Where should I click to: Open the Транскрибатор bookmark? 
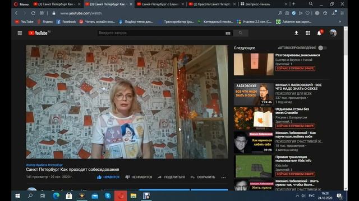click(176, 22)
